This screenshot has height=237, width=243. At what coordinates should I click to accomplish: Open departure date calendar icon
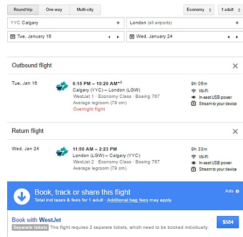pyautogui.click(x=13, y=36)
